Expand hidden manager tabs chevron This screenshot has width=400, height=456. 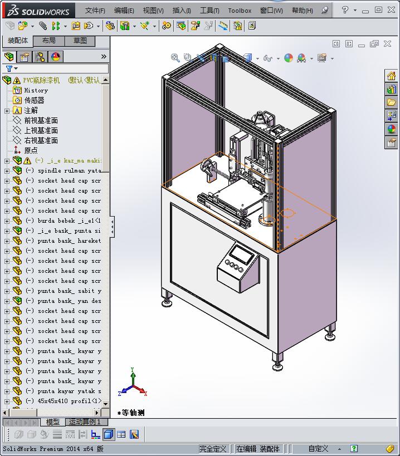click(x=104, y=56)
